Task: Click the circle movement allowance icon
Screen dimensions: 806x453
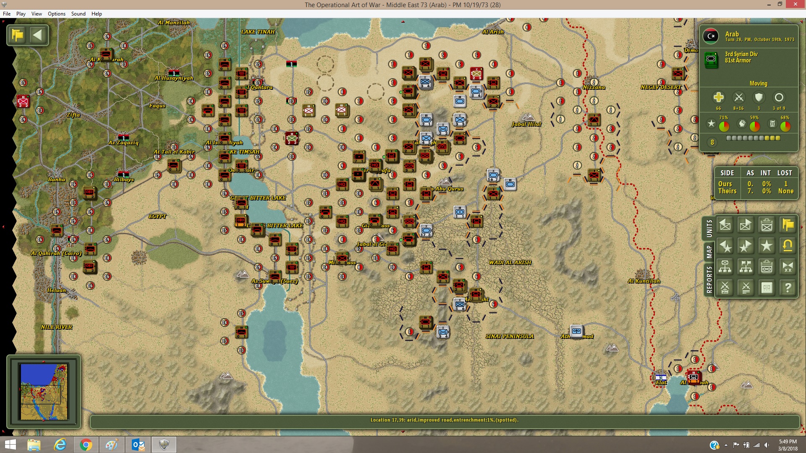Action: coord(779,97)
